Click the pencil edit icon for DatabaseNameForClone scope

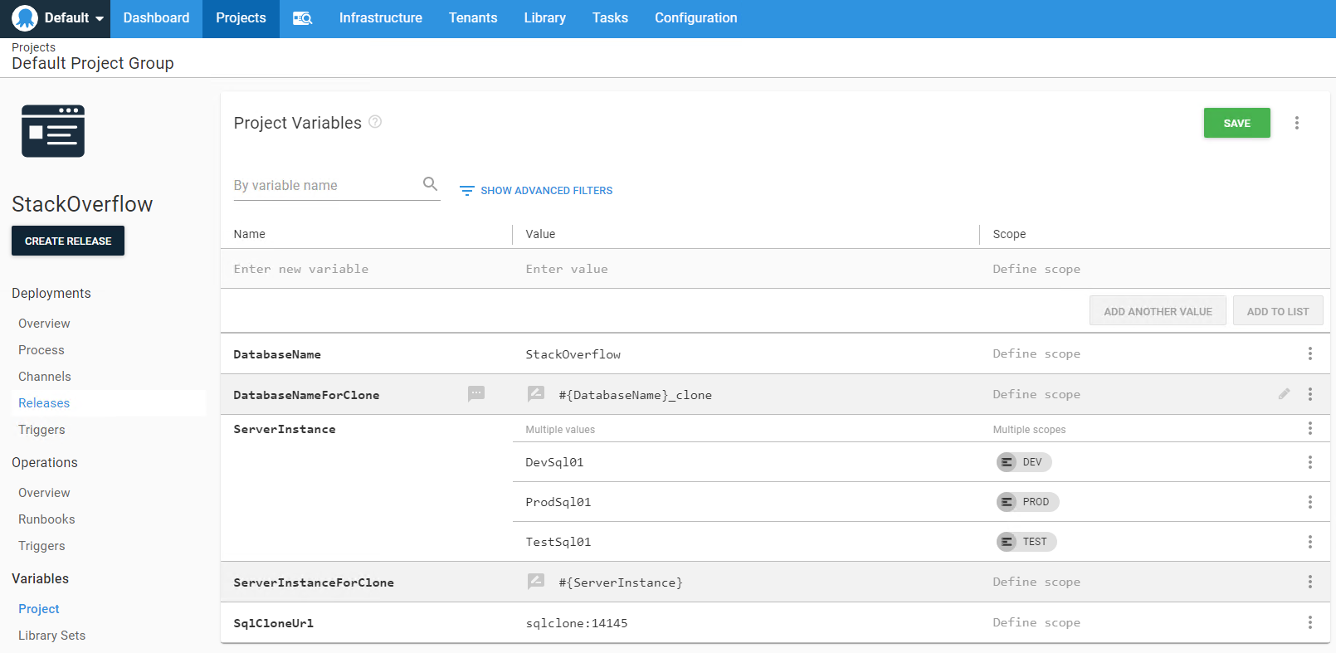(x=1284, y=394)
